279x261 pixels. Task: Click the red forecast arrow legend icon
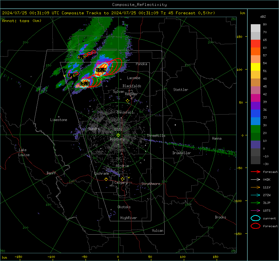pos(255,172)
